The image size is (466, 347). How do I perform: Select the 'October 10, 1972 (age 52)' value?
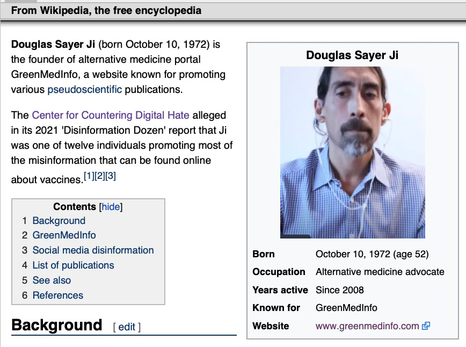tap(372, 254)
